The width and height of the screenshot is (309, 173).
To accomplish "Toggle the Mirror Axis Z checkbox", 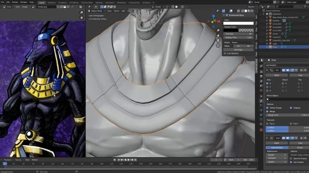I will [267, 91].
